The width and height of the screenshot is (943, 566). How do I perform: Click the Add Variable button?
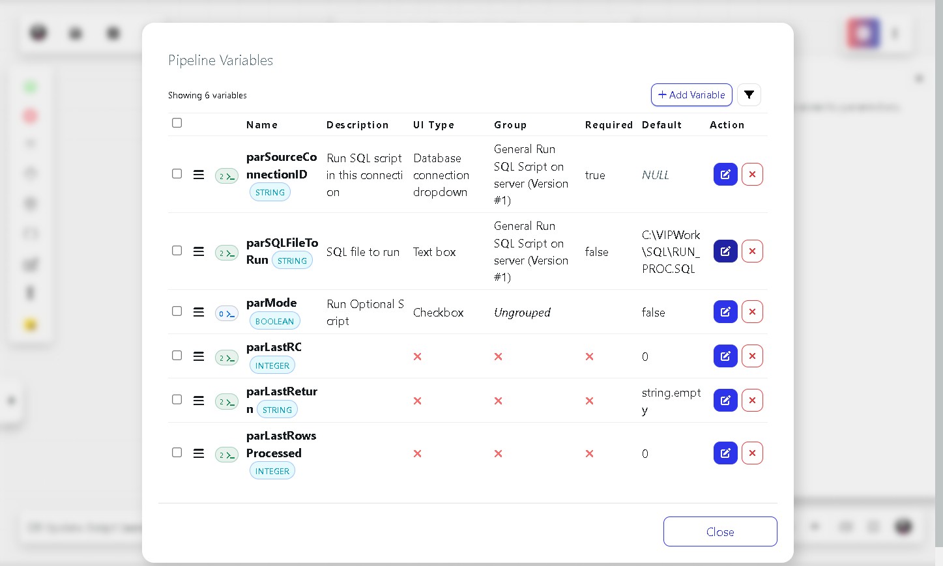(x=691, y=95)
